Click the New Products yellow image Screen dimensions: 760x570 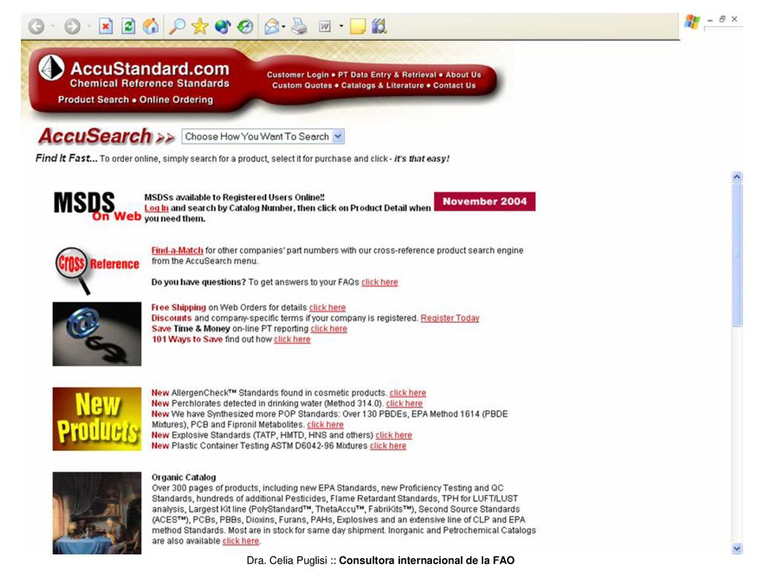[97, 419]
